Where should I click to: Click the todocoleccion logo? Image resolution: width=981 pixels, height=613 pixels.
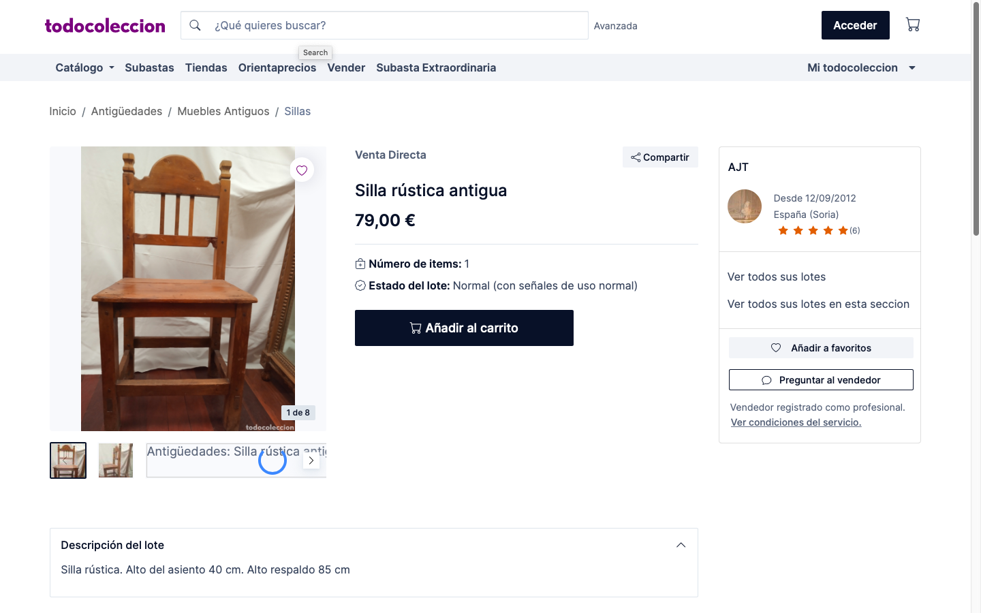(105, 26)
